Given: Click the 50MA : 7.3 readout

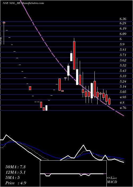Looking at the screenshot, I should 15,167.
